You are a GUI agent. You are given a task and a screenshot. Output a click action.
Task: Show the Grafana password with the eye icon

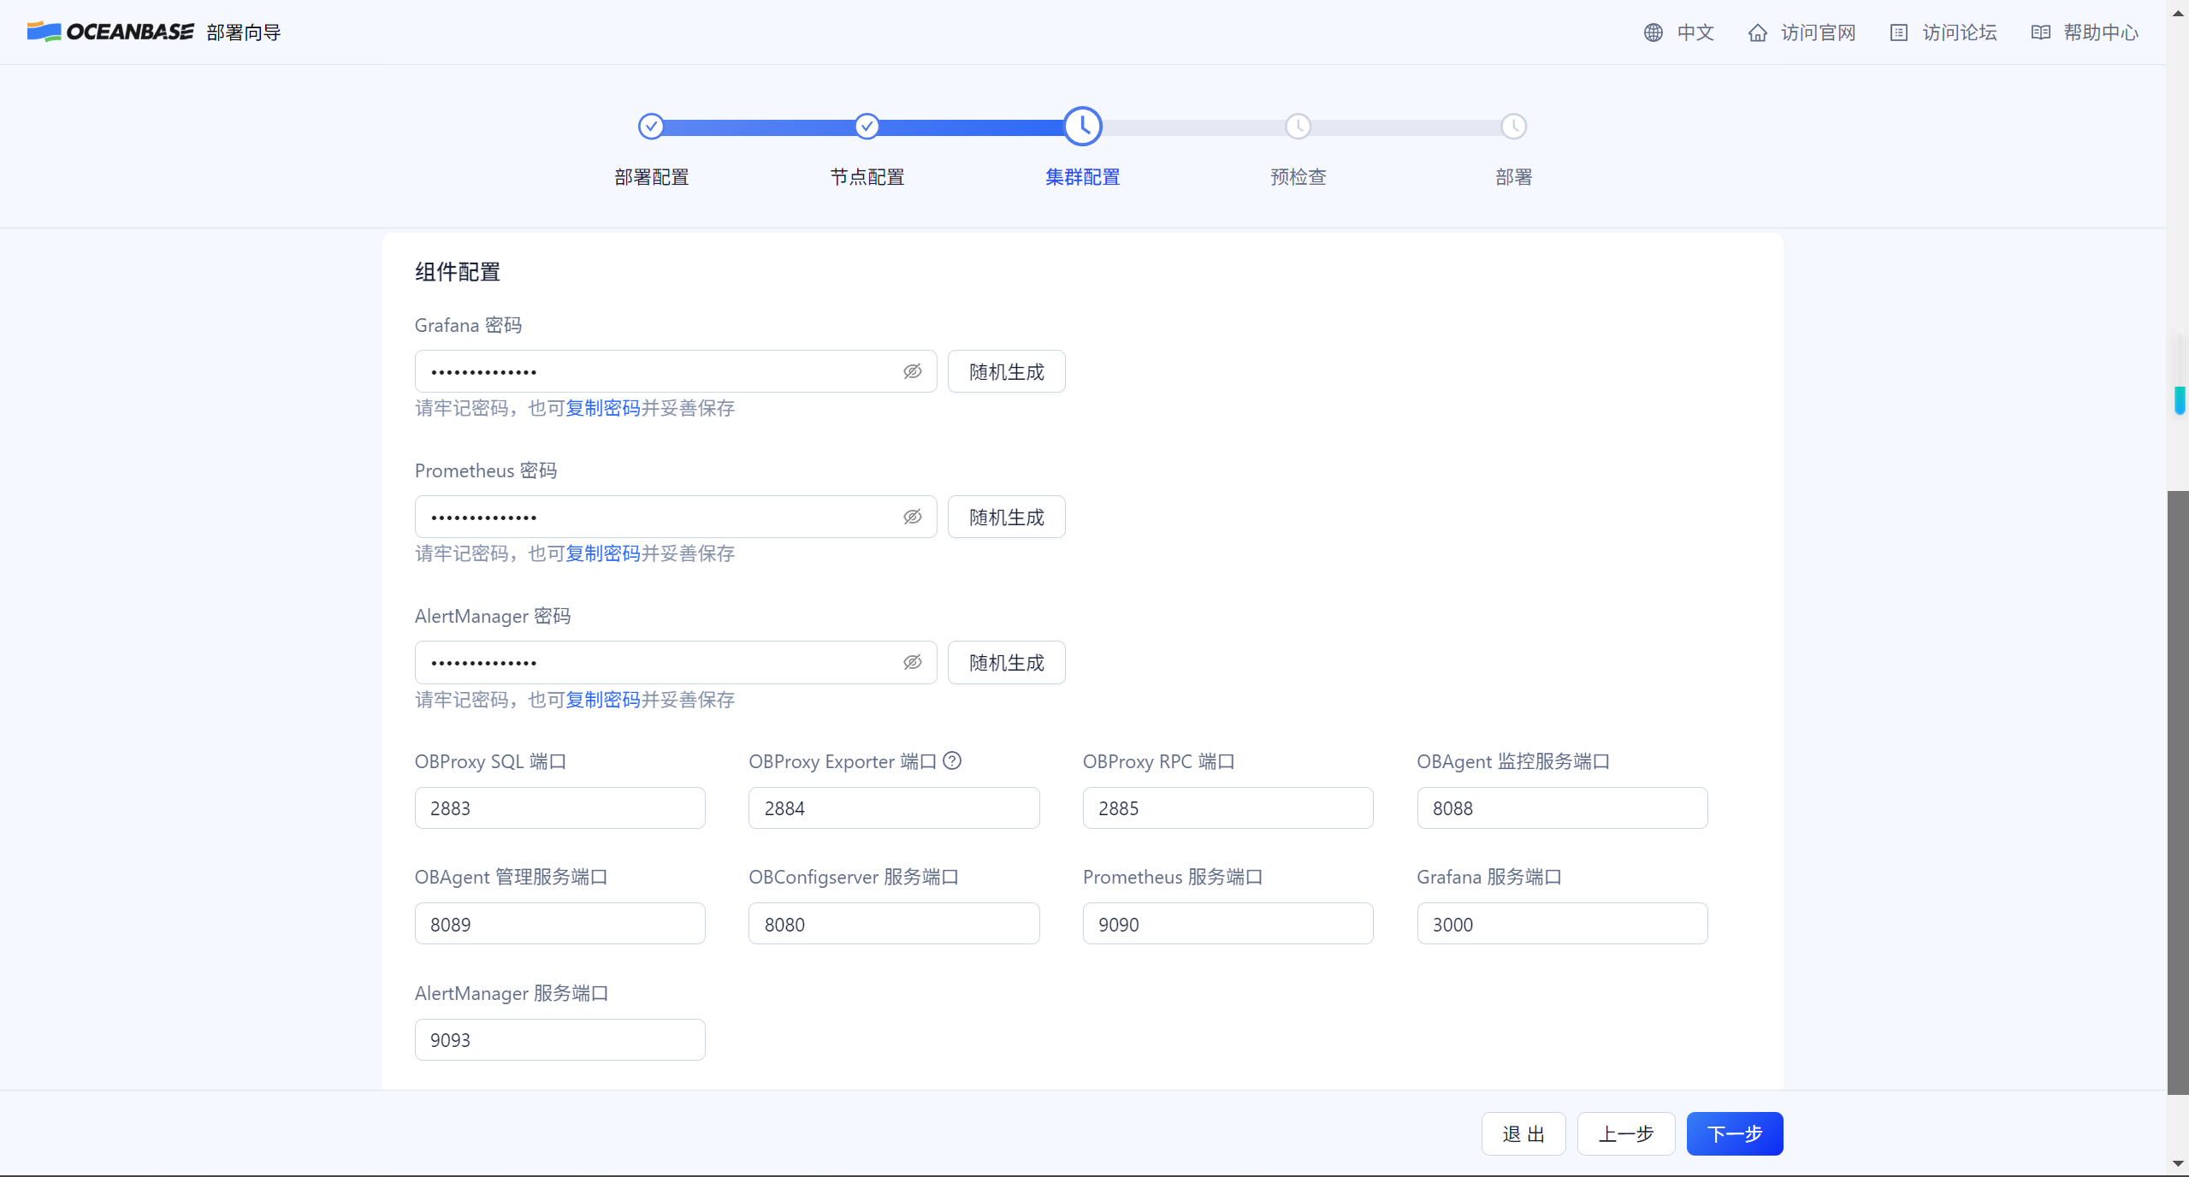click(x=912, y=371)
